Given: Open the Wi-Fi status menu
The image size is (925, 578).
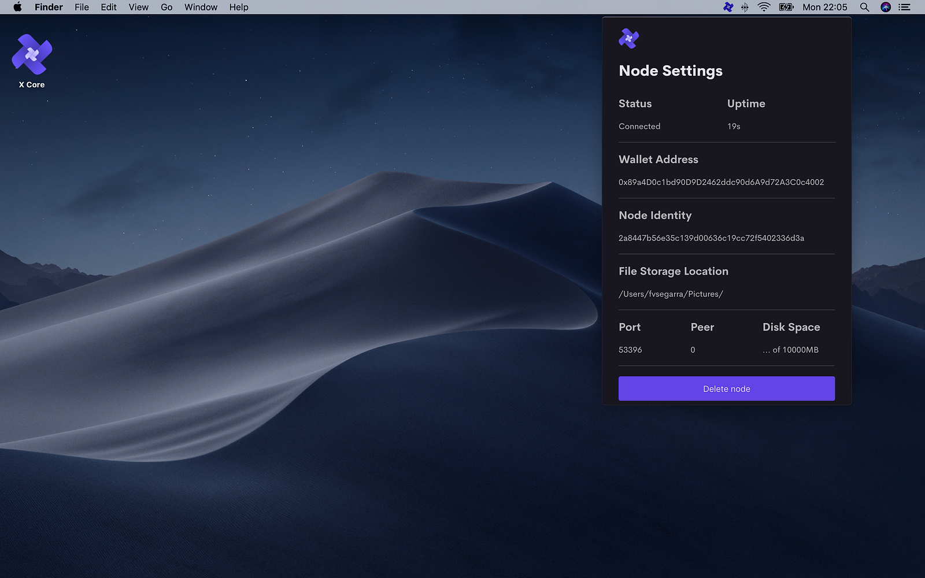Looking at the screenshot, I should point(764,7).
